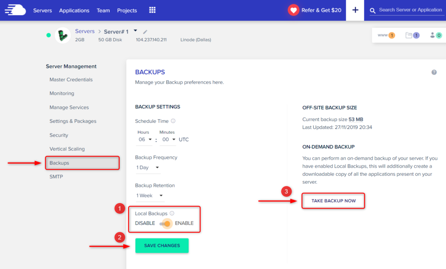The width and height of the screenshot is (446, 269).
Task: Click the search magnifier icon
Action: click(x=373, y=10)
